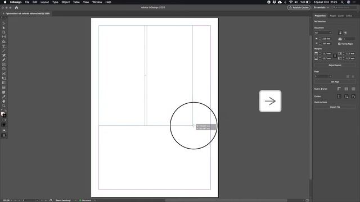Screen dimensions: 360x202
Task: Open the InDesign menu
Action: [16, 2]
